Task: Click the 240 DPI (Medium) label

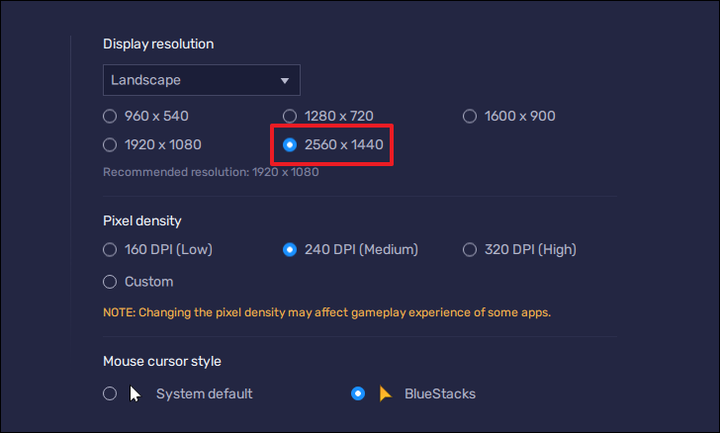Action: [361, 249]
